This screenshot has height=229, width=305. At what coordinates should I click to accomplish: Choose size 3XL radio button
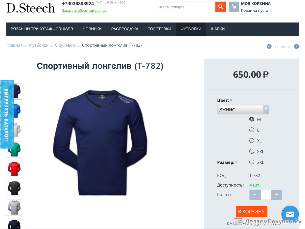coord(252,162)
